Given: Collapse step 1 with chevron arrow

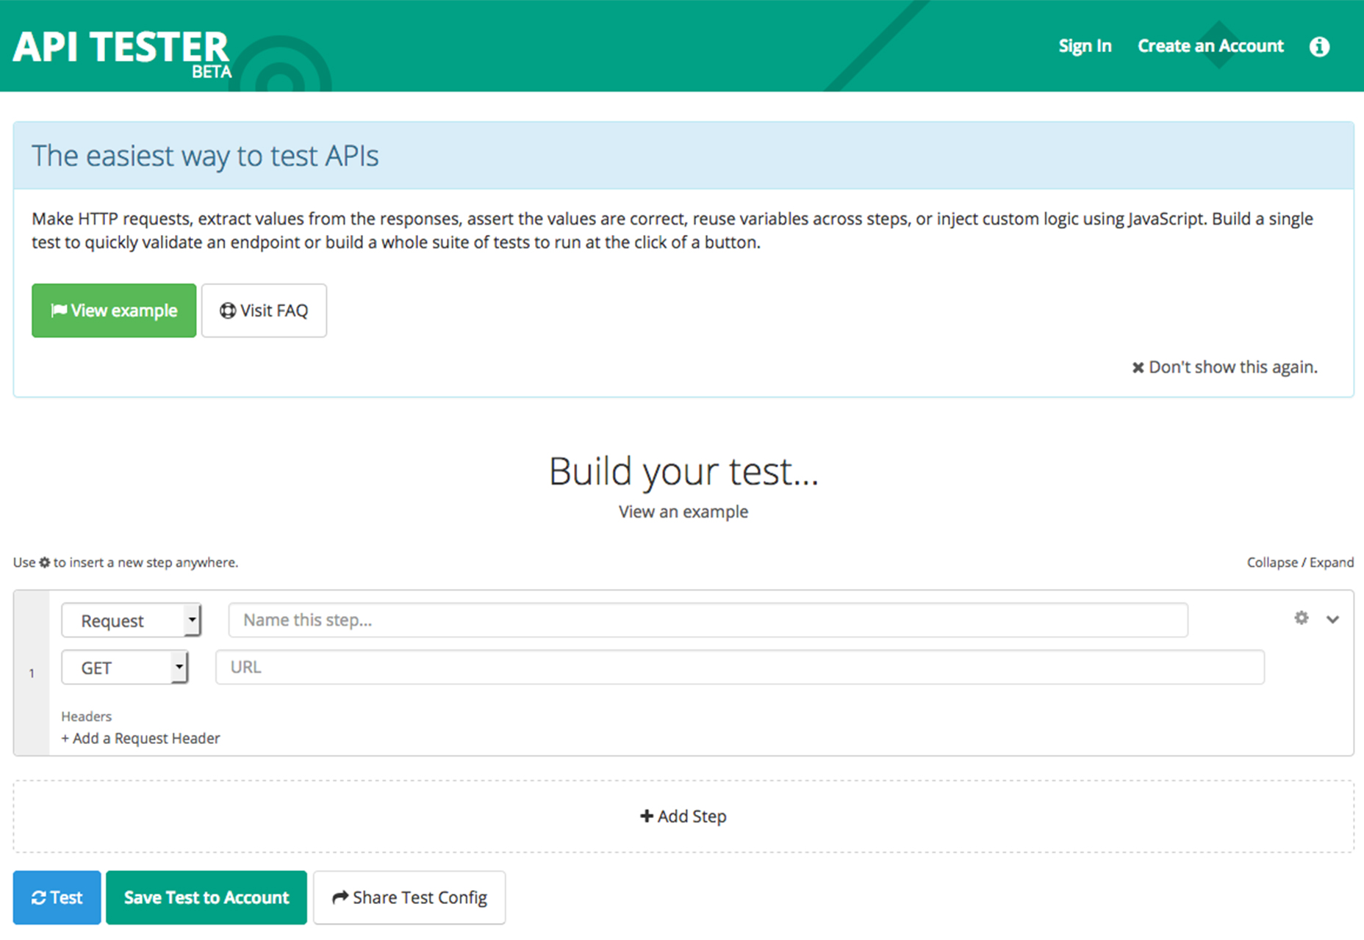Looking at the screenshot, I should [1332, 619].
